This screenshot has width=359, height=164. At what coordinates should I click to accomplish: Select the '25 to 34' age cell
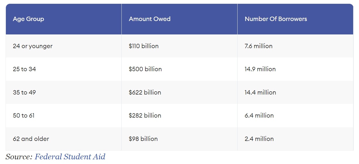click(x=24, y=69)
